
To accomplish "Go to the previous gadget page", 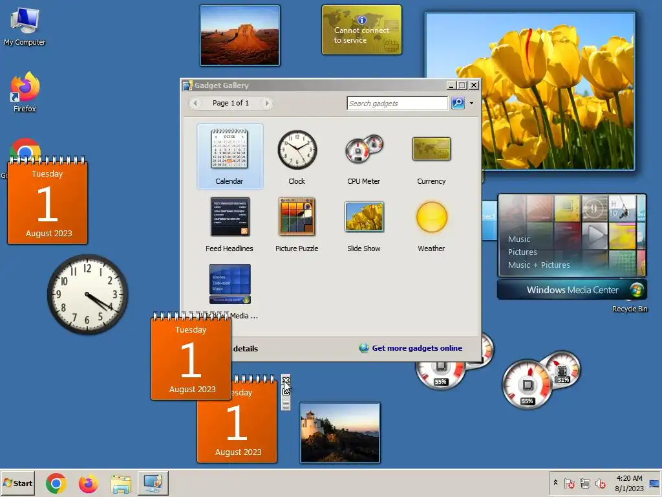I will coord(195,103).
